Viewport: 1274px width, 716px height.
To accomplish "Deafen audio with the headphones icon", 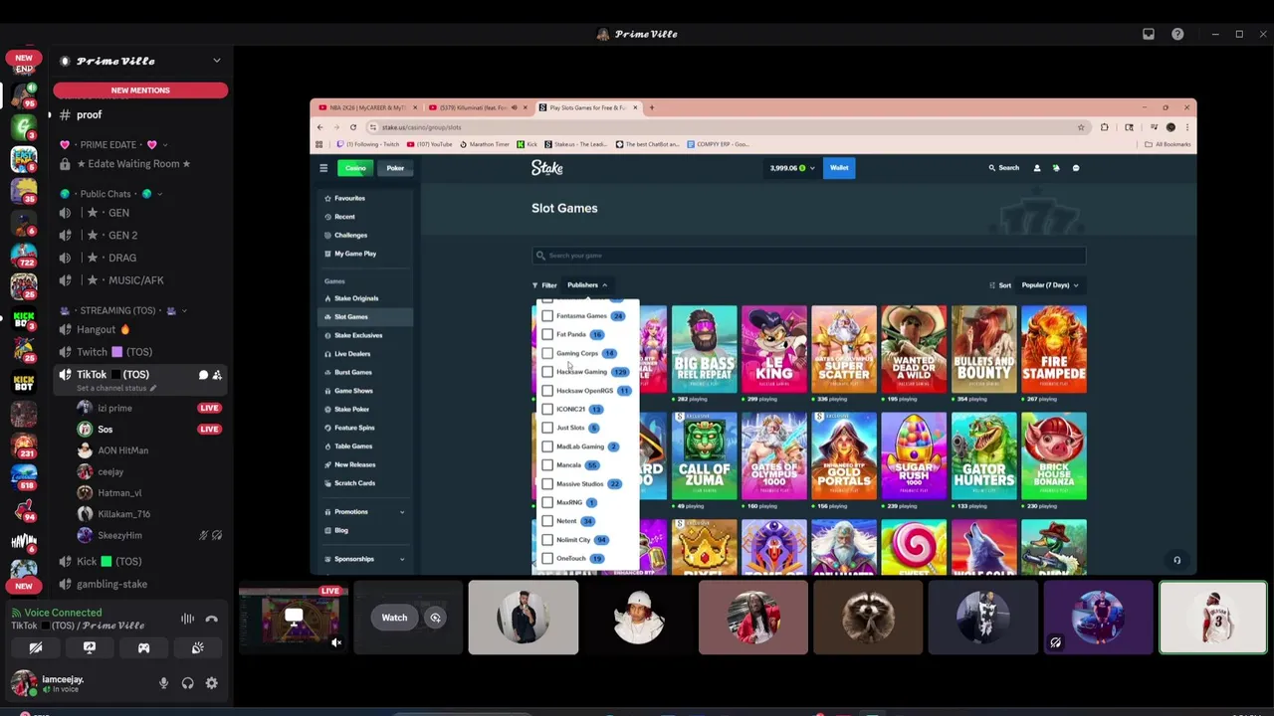I will [x=187, y=683].
